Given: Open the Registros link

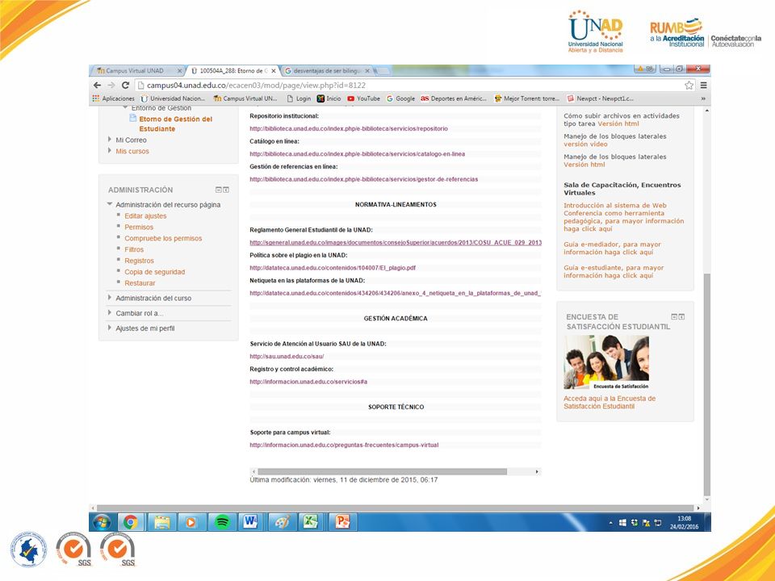Looking at the screenshot, I should point(139,261).
